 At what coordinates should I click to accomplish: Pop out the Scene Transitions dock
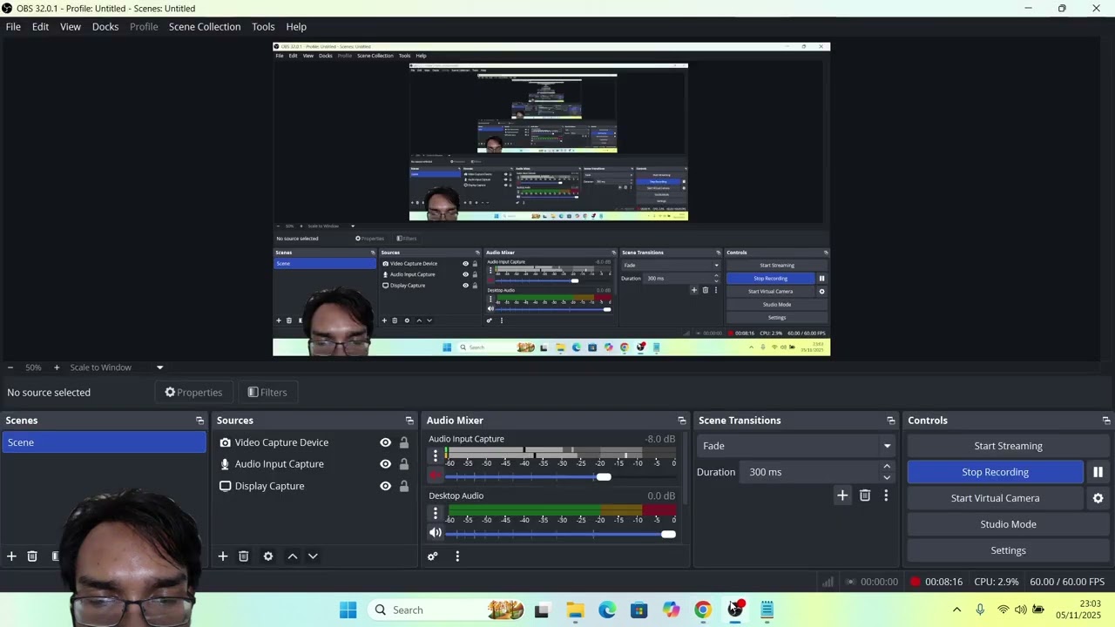click(890, 421)
